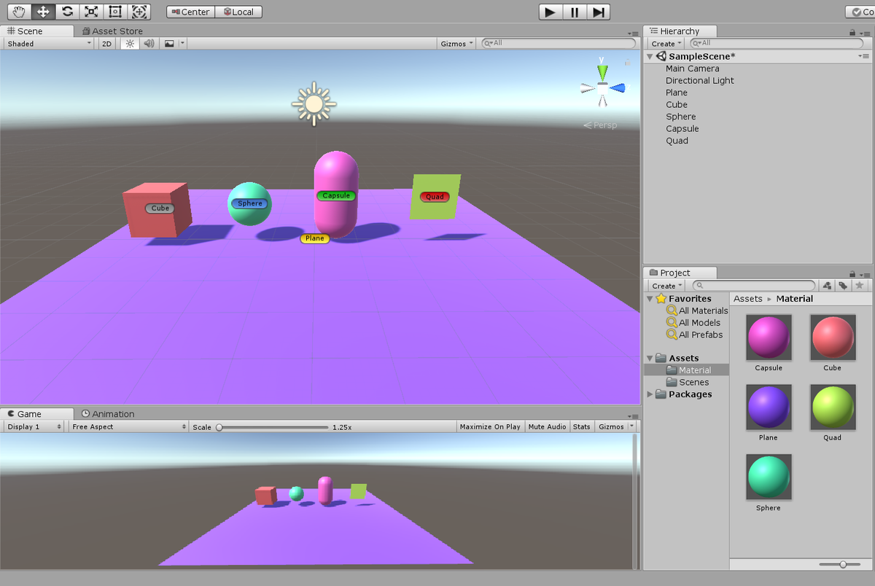875x586 pixels.
Task: Open the Scene view Gizmos dropdown
Action: tap(456, 44)
